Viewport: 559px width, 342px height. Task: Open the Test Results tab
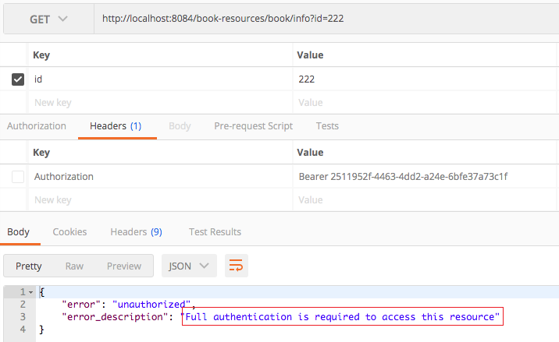click(215, 232)
